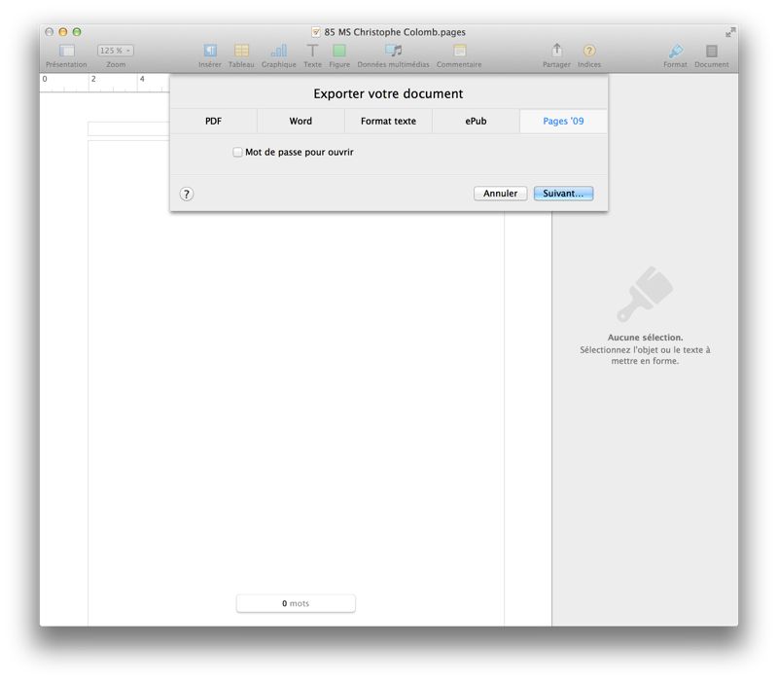Add a shape using Figure icon

339,51
